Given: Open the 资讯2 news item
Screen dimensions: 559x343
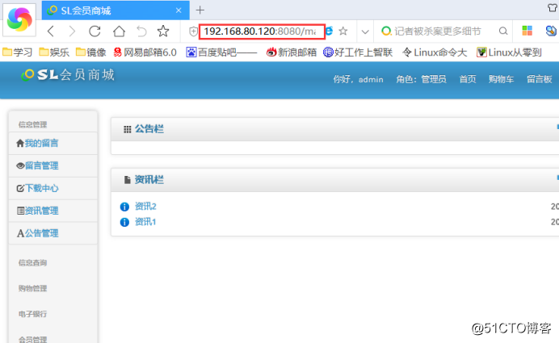Looking at the screenshot, I should pyautogui.click(x=145, y=207).
